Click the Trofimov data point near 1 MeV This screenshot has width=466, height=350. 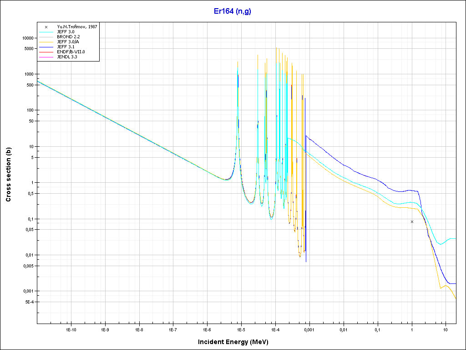click(x=412, y=221)
